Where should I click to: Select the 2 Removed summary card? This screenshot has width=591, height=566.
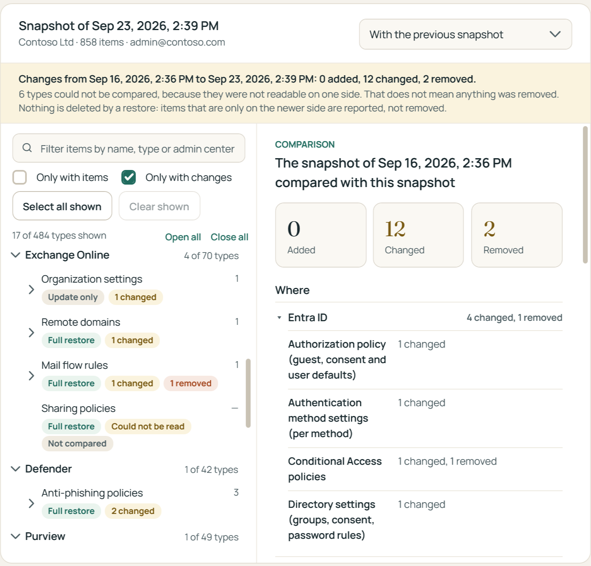tap(517, 235)
